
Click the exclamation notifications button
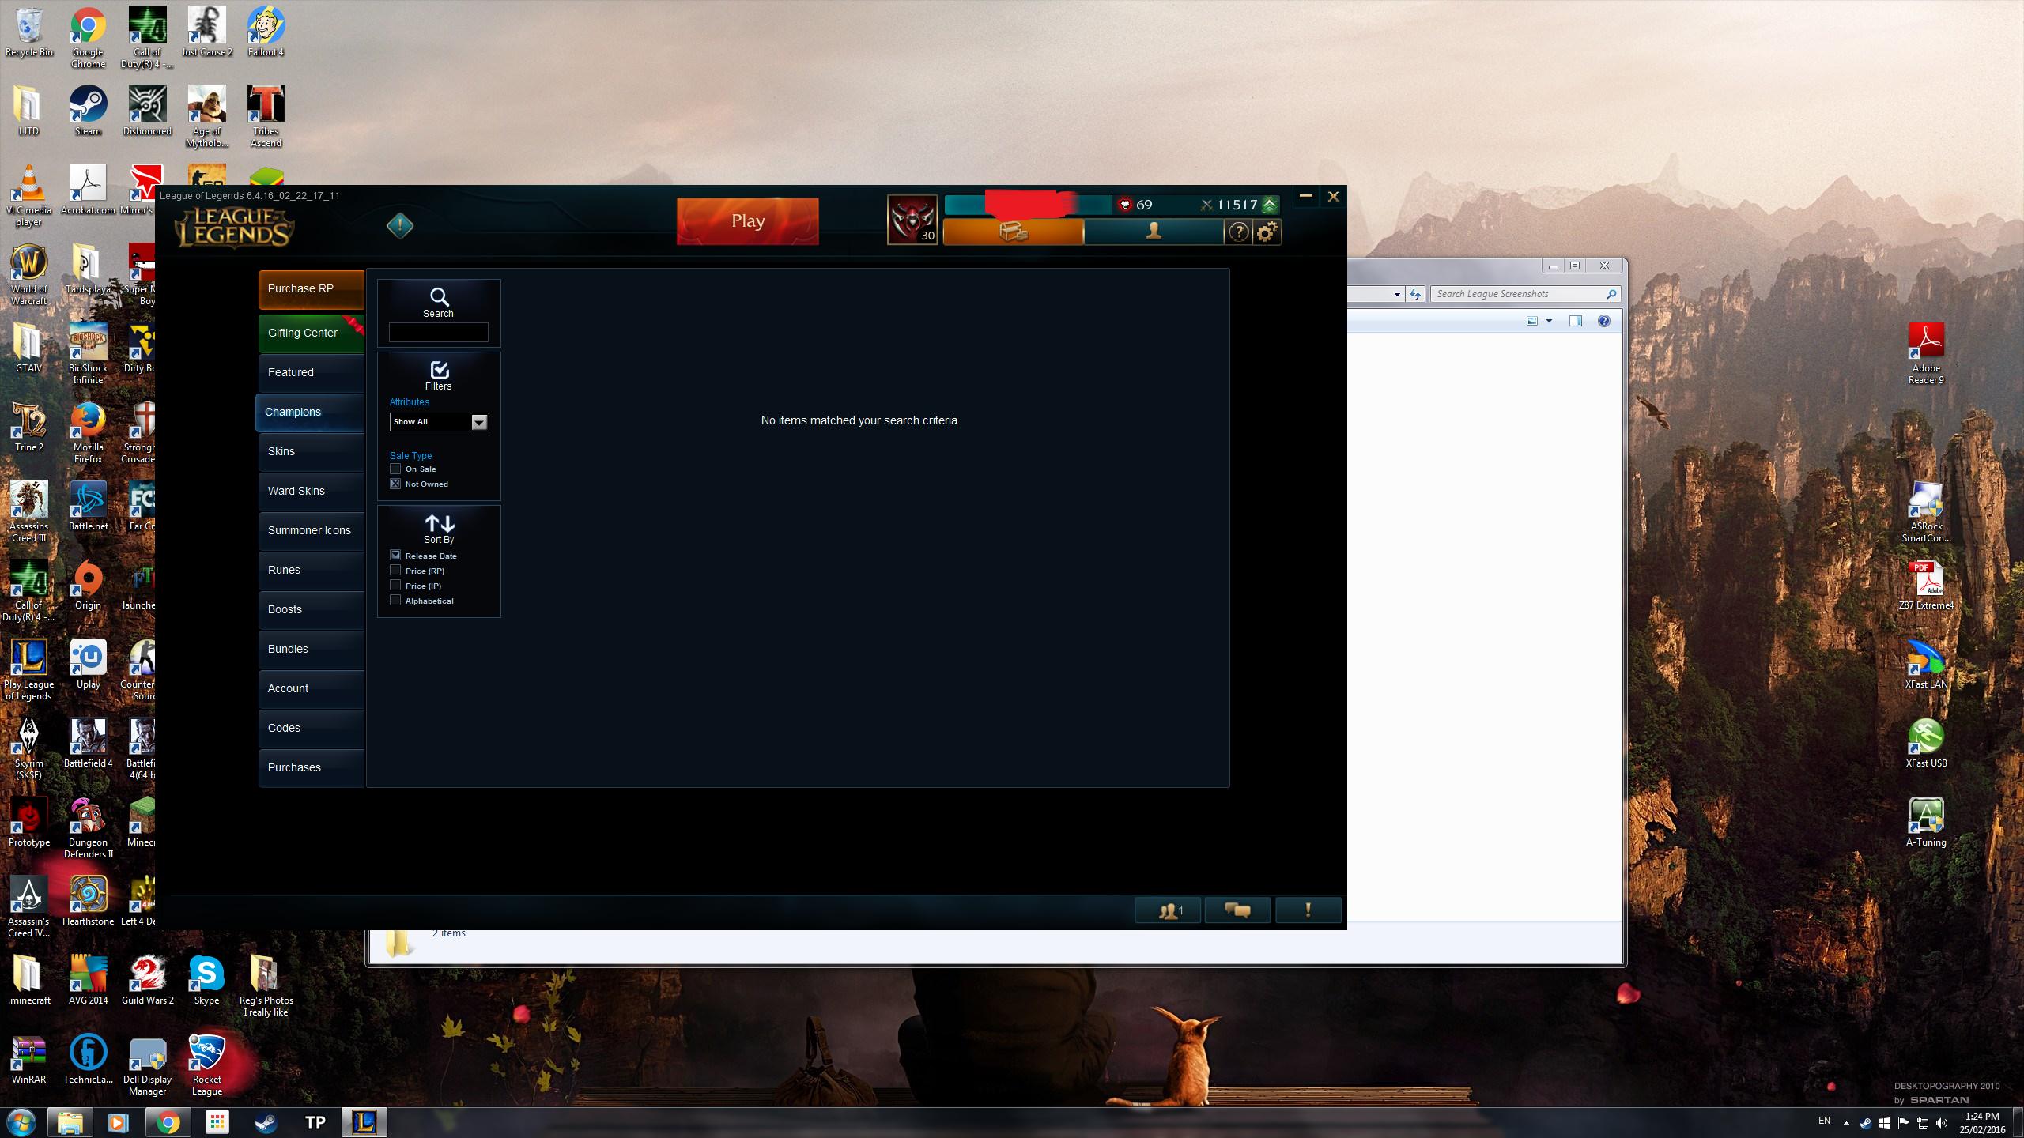pos(1308,910)
